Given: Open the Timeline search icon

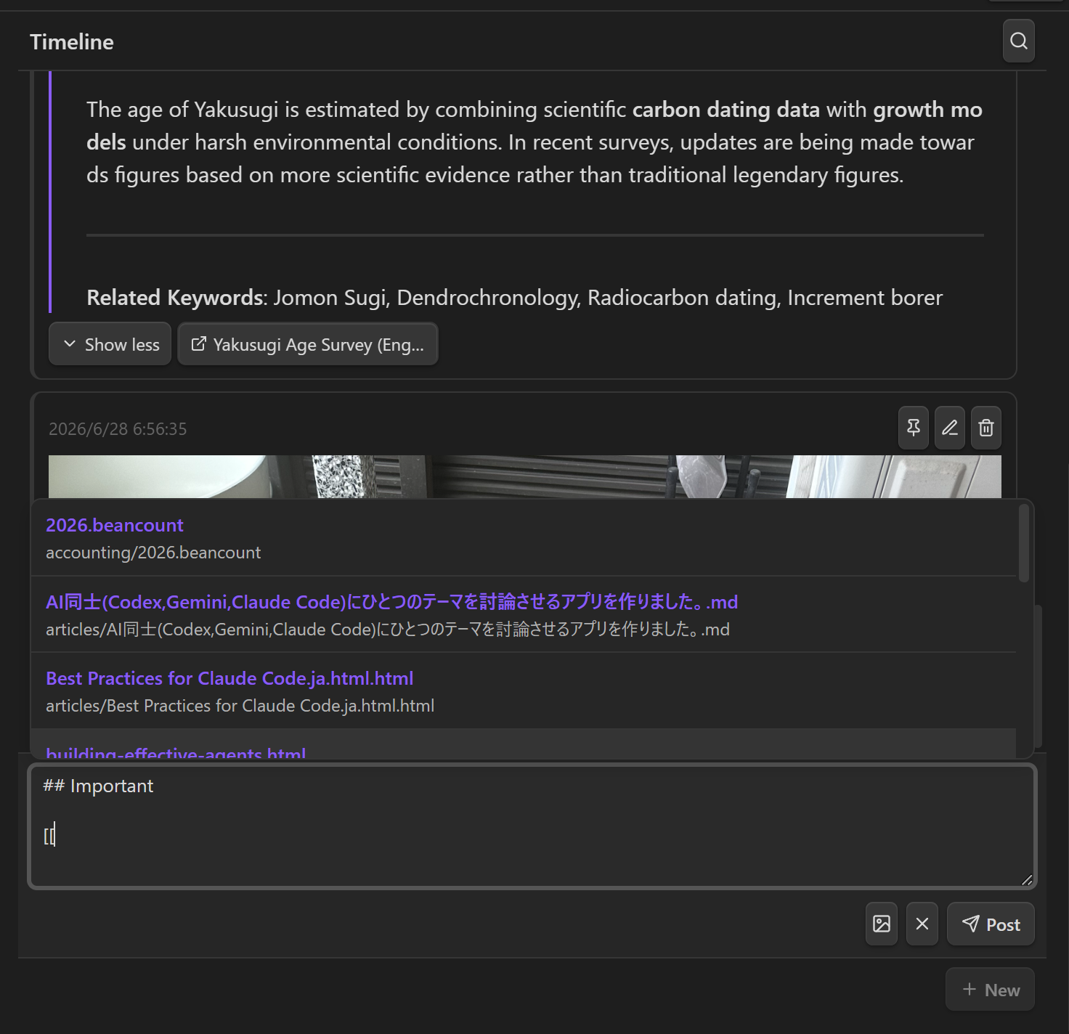Looking at the screenshot, I should pyautogui.click(x=1018, y=41).
